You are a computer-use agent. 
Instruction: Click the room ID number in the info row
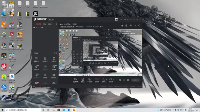[89, 27]
